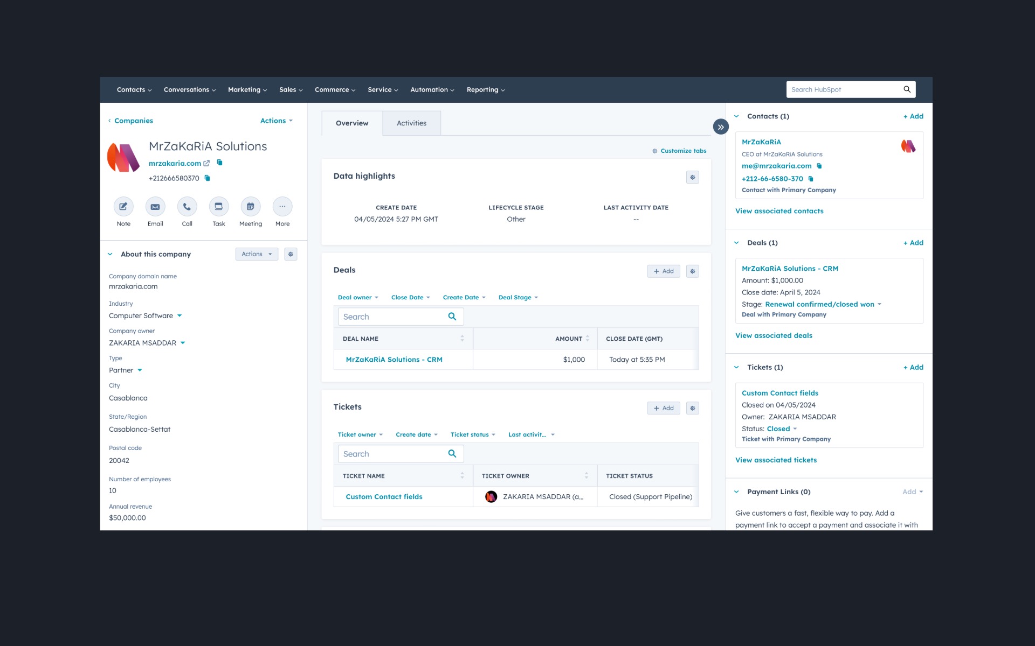Click the Tickets search field
The width and height of the screenshot is (1035, 646).
pos(396,453)
